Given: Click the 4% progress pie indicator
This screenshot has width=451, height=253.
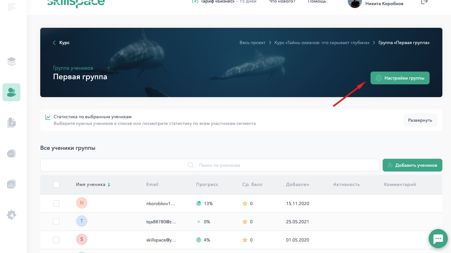Looking at the screenshot, I should [199, 240].
